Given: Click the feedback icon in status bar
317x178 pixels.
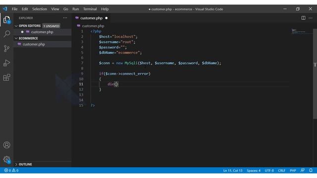Looking at the screenshot, I should click(x=303, y=170).
